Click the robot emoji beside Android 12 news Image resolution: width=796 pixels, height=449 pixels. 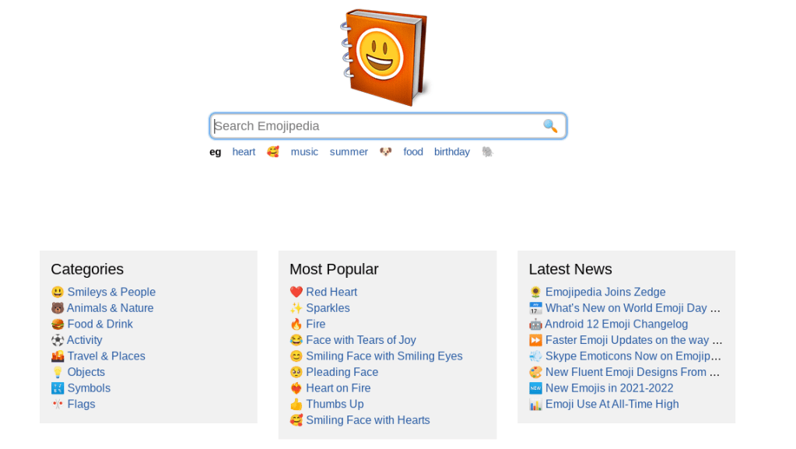[x=535, y=324]
